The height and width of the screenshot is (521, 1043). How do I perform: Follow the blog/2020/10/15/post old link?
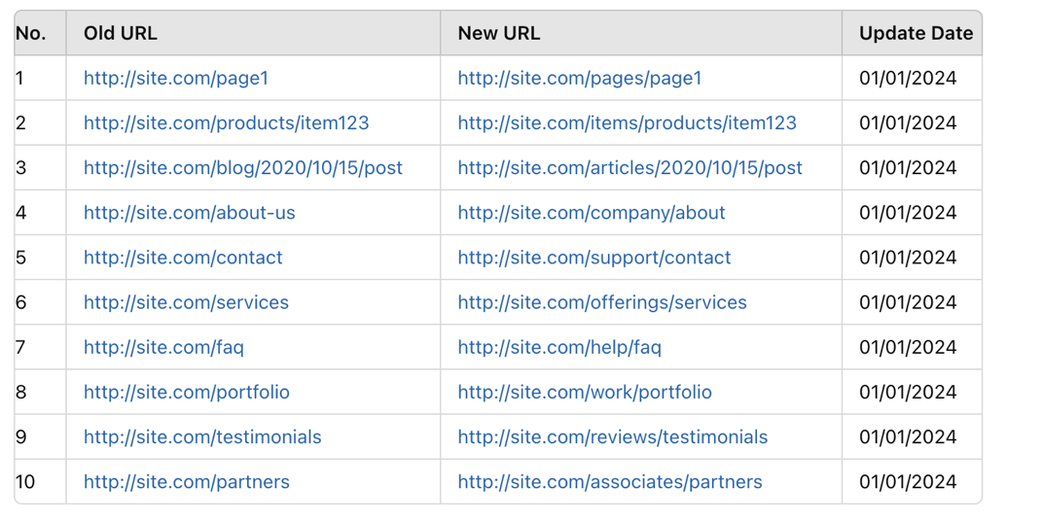tap(243, 167)
